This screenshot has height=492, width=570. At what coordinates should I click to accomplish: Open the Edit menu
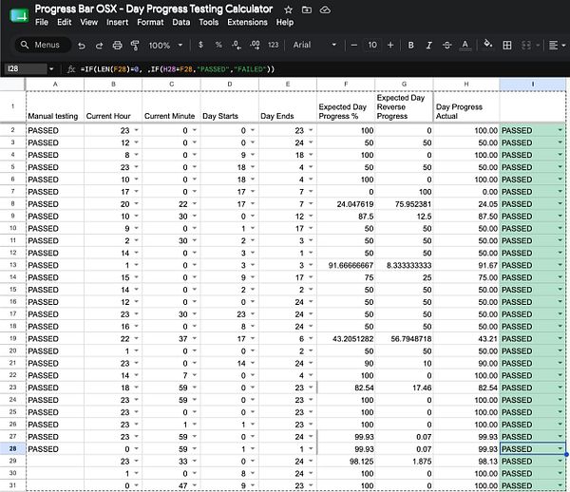pos(64,22)
